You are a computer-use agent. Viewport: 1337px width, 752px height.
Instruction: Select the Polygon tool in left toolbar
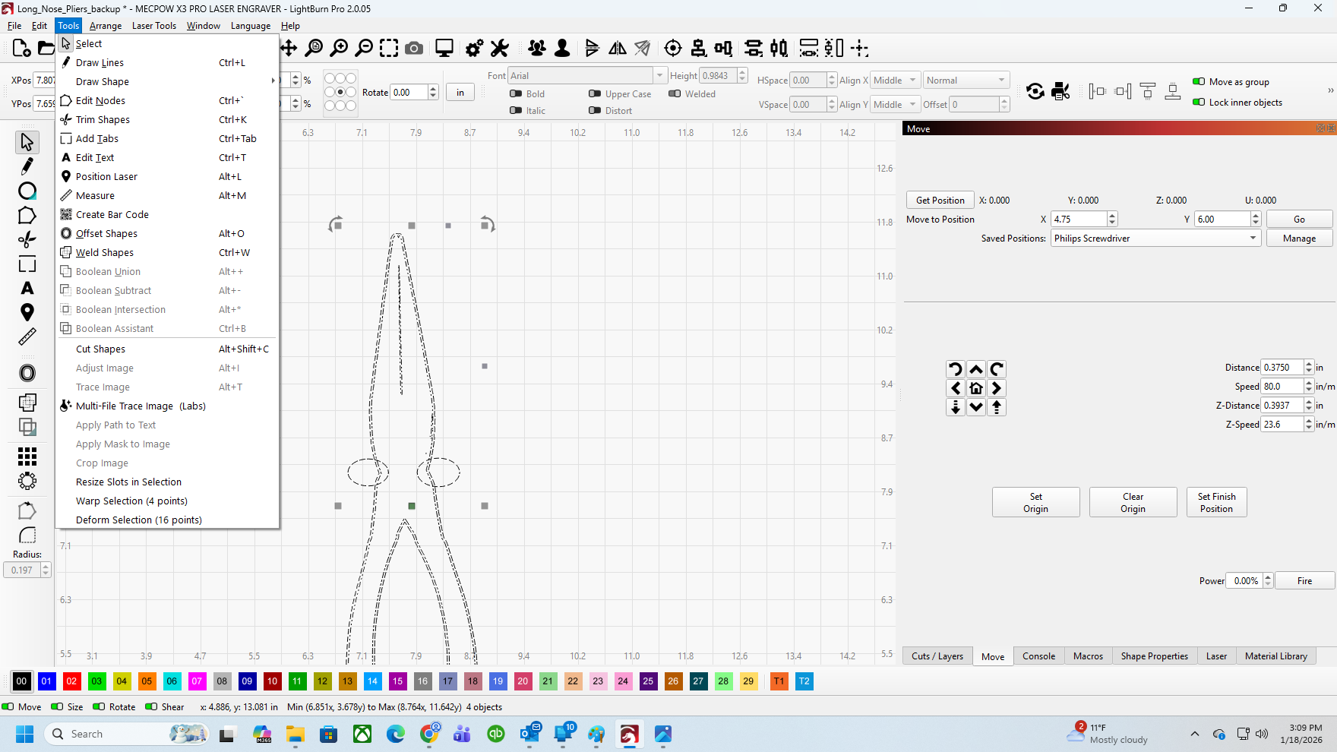27,216
